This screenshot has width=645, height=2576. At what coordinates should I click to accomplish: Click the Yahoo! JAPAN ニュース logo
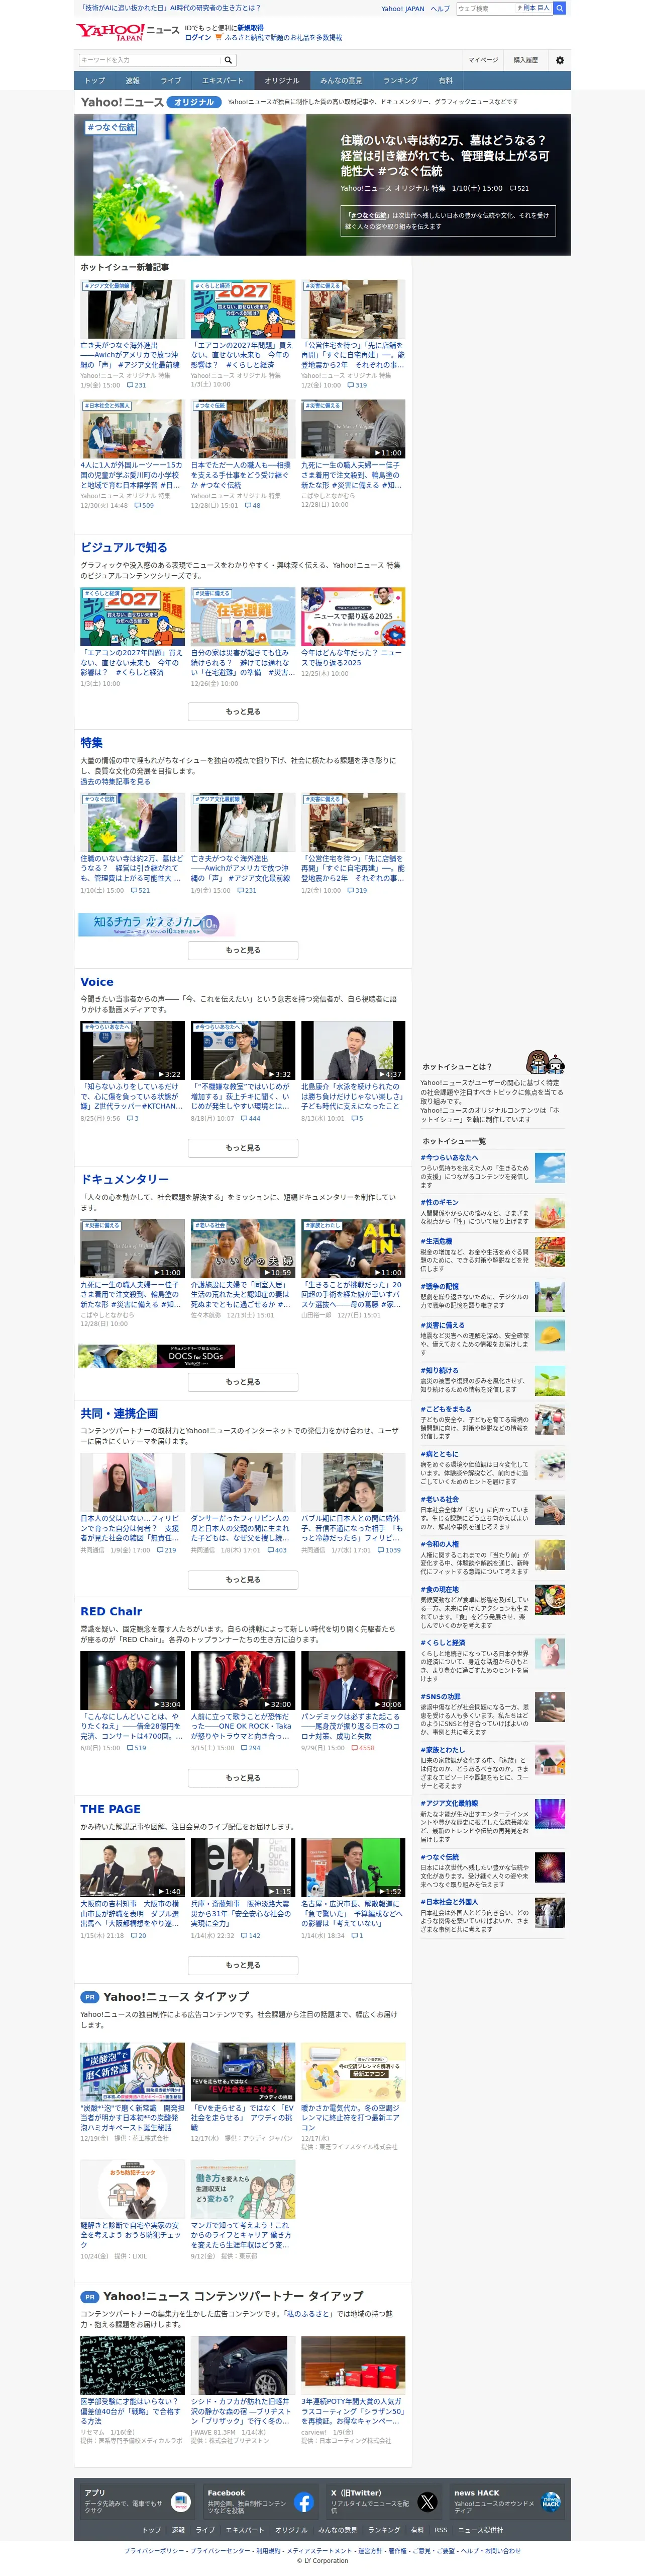127,32
